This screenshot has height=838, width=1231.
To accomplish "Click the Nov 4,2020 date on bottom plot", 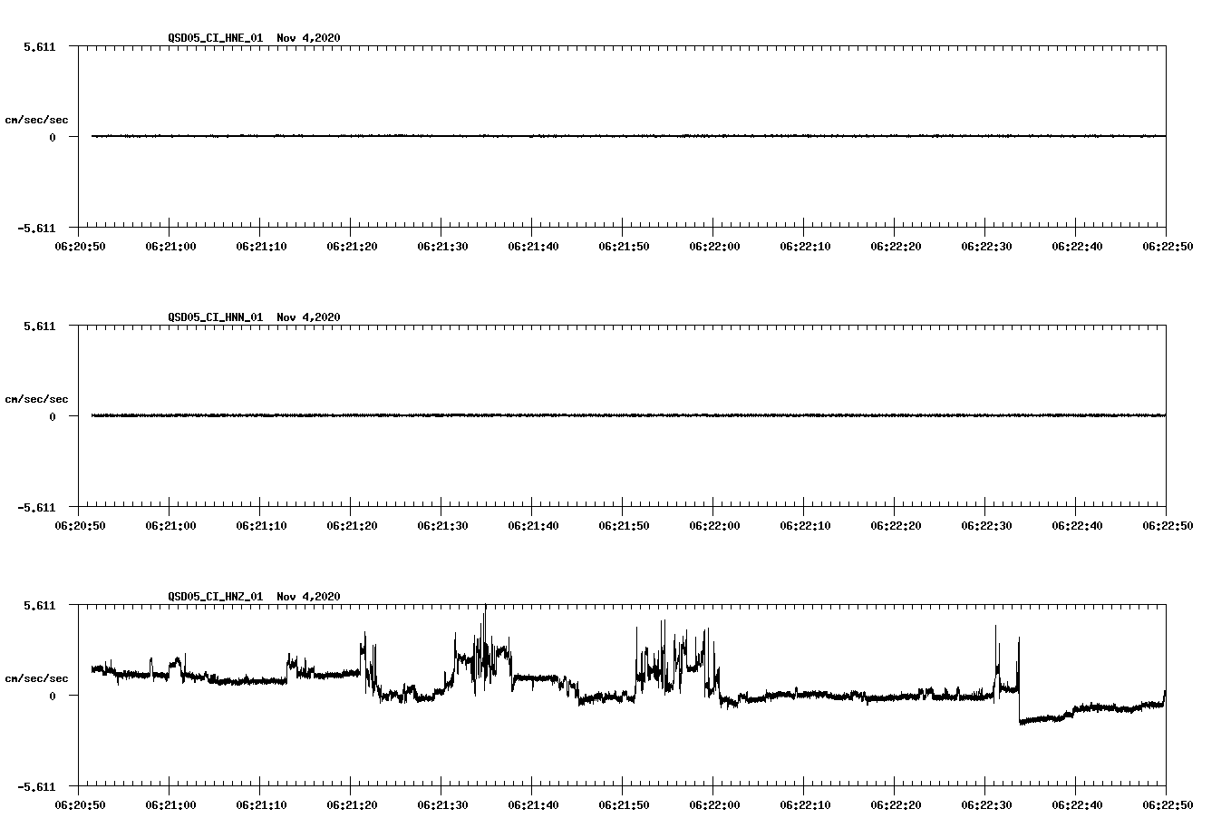I will point(309,597).
